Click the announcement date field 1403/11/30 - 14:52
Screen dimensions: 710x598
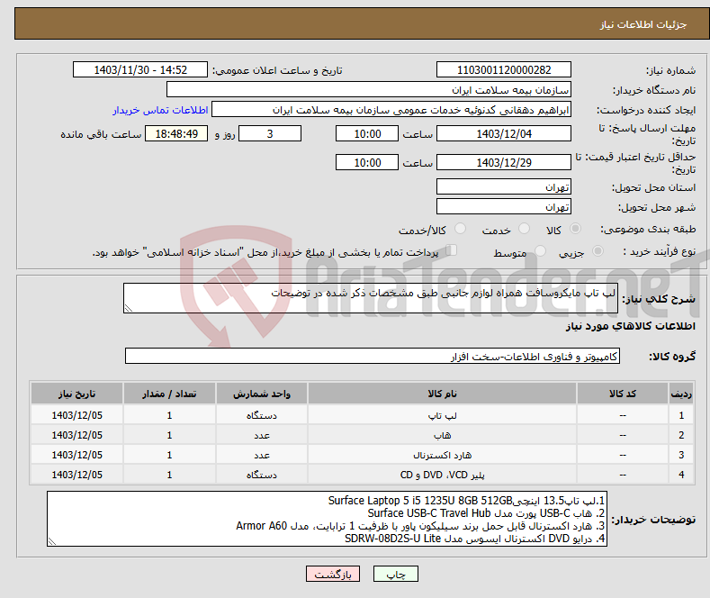[139, 69]
